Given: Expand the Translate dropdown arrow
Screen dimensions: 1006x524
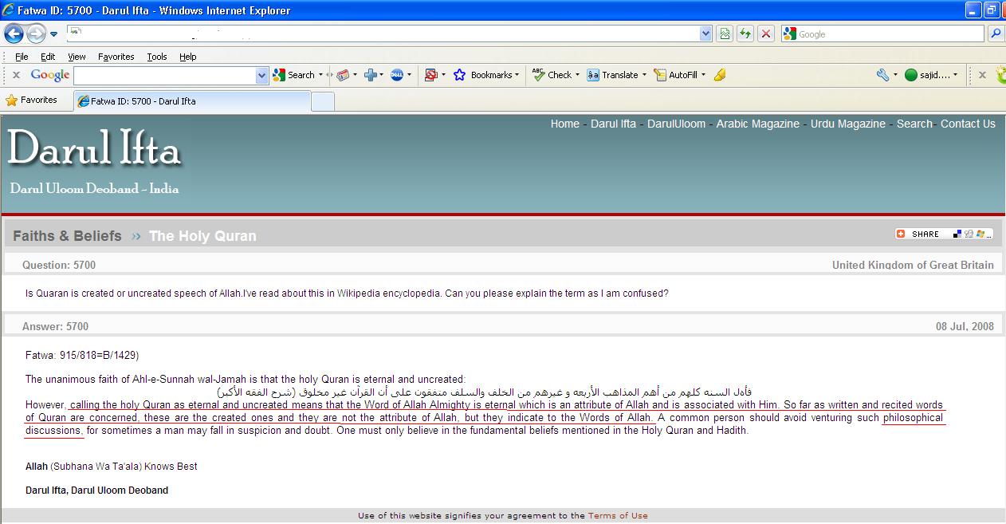Looking at the screenshot, I should pyautogui.click(x=644, y=75).
